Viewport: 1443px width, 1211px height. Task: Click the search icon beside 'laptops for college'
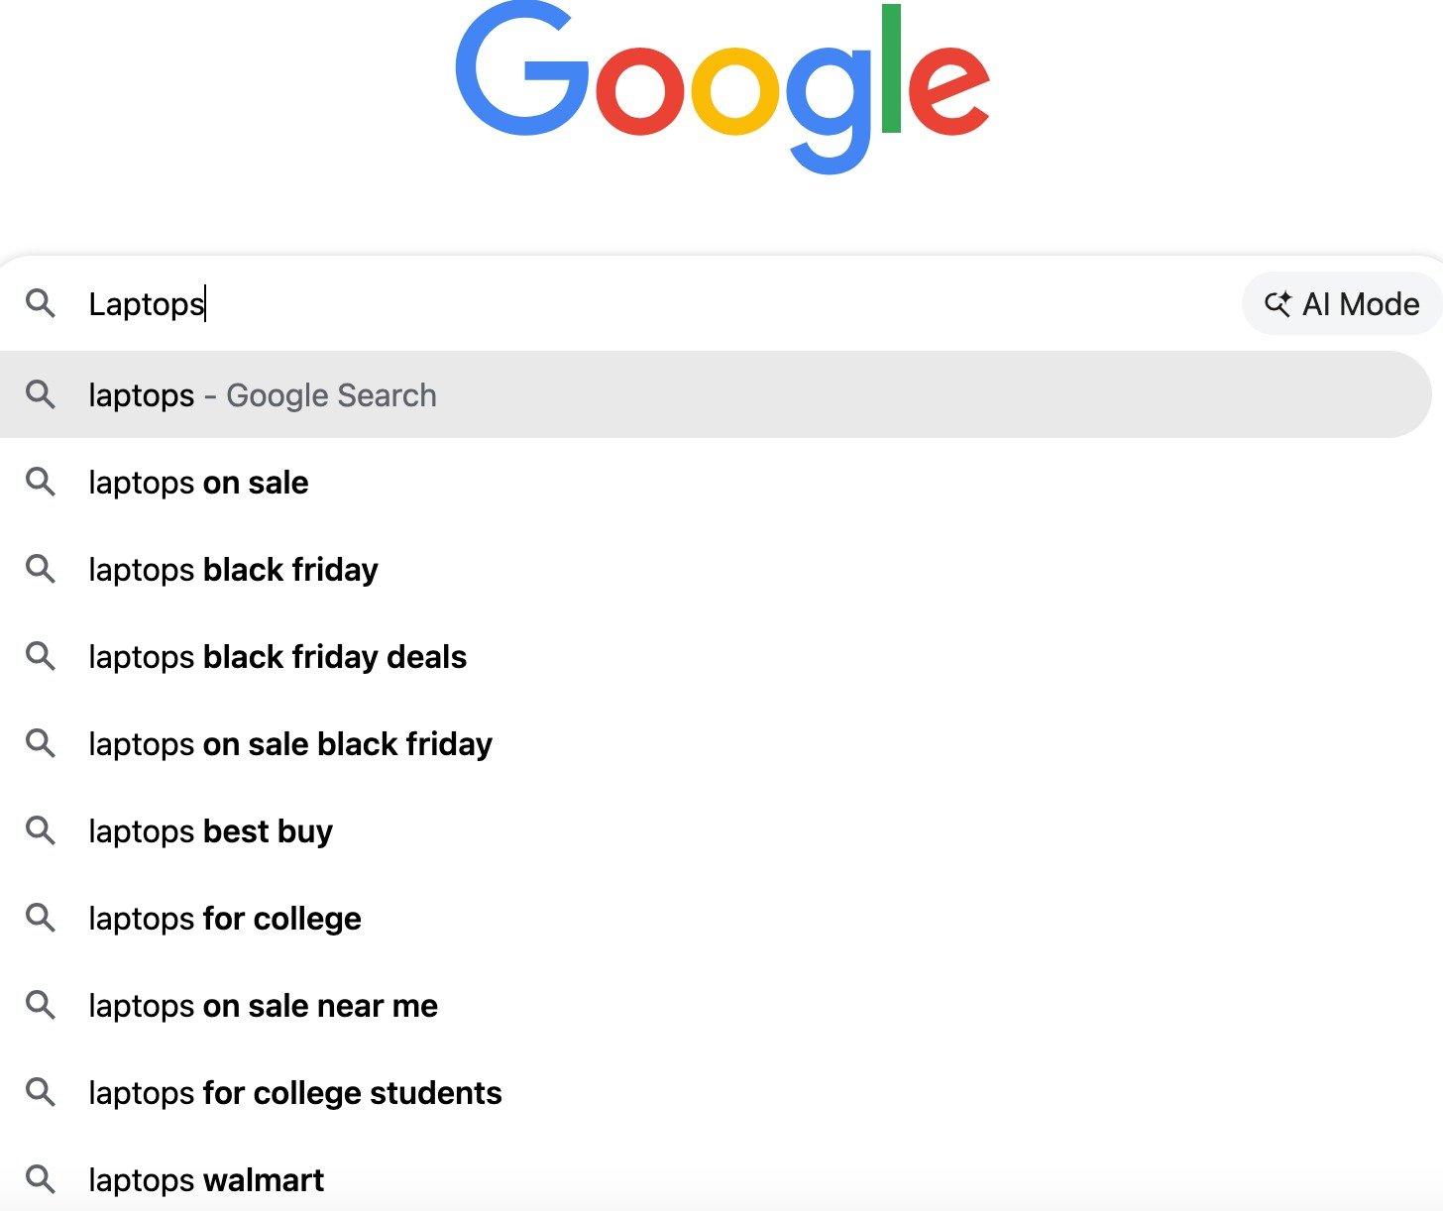(x=41, y=919)
